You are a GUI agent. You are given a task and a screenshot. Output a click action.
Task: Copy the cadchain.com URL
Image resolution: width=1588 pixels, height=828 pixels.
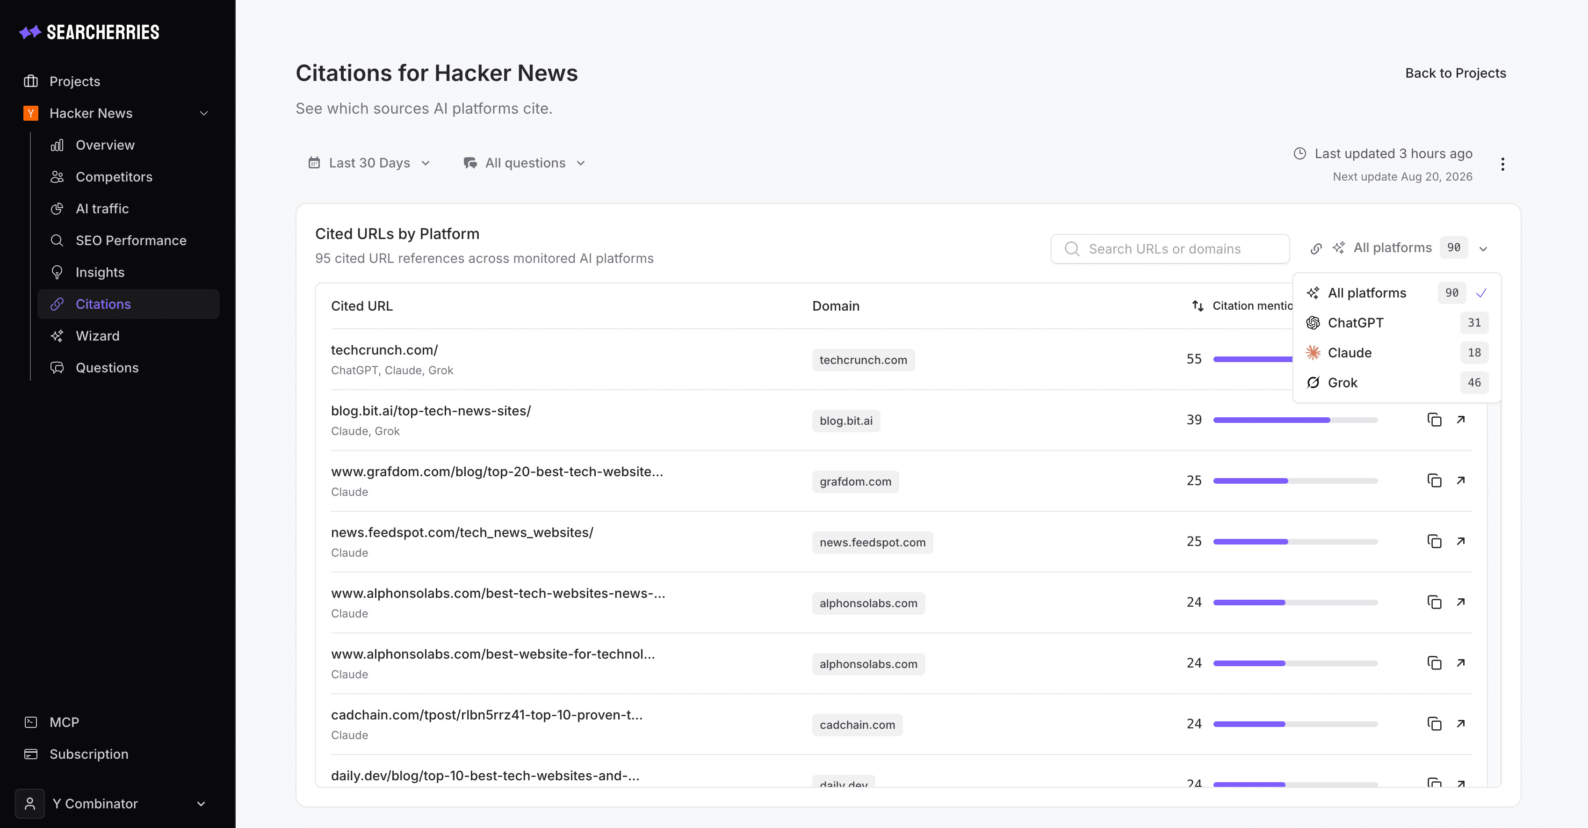tap(1434, 724)
